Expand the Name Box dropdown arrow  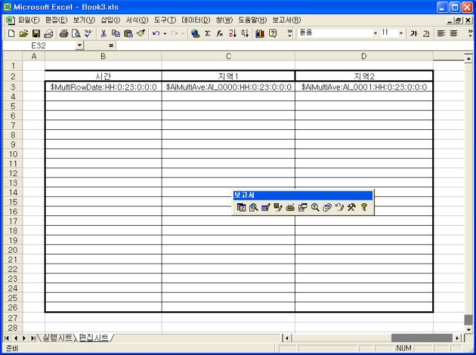point(80,46)
